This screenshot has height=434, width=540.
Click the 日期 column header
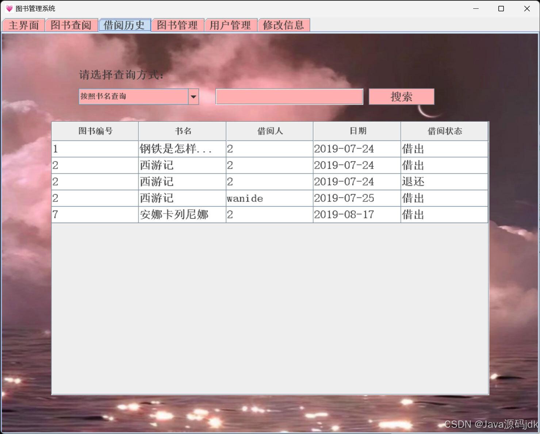point(357,131)
